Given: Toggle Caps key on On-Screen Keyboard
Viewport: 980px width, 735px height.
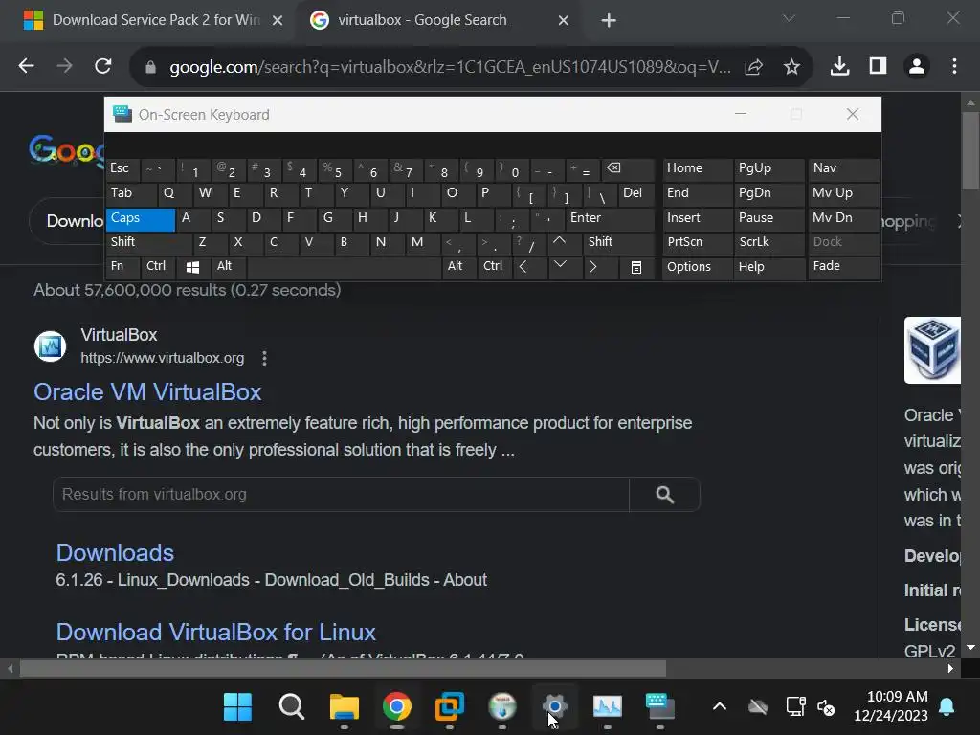Looking at the screenshot, I should point(140,219).
